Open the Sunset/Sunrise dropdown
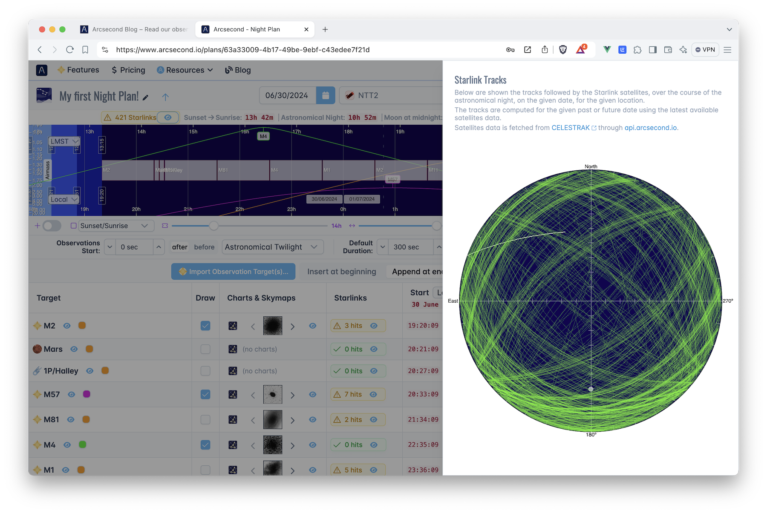The height and width of the screenshot is (513, 767). pyautogui.click(x=115, y=225)
